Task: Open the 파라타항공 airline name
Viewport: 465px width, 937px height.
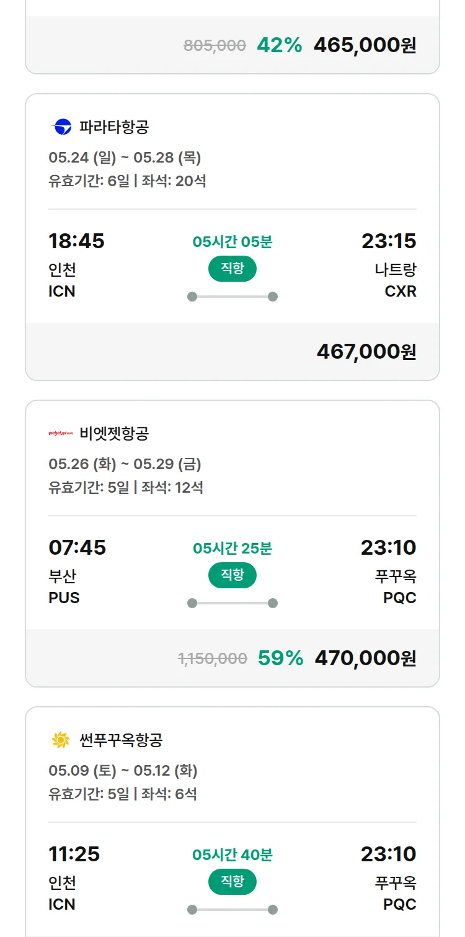Action: coord(114,127)
